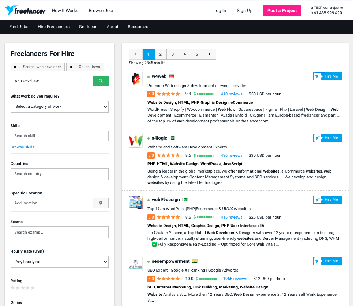Open the "Hire Freelancers" menu

tap(53, 26)
